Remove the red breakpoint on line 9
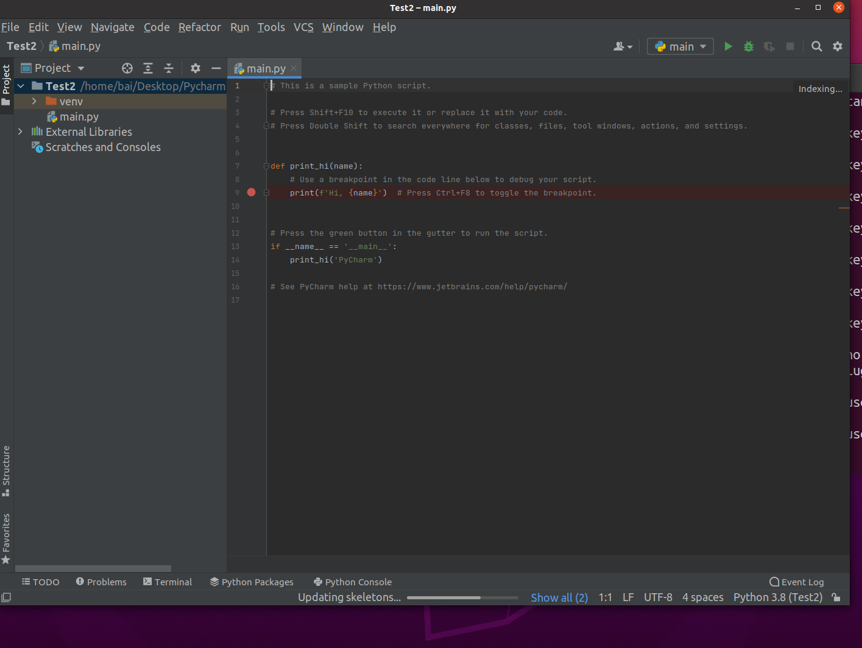862x648 pixels. 251,192
